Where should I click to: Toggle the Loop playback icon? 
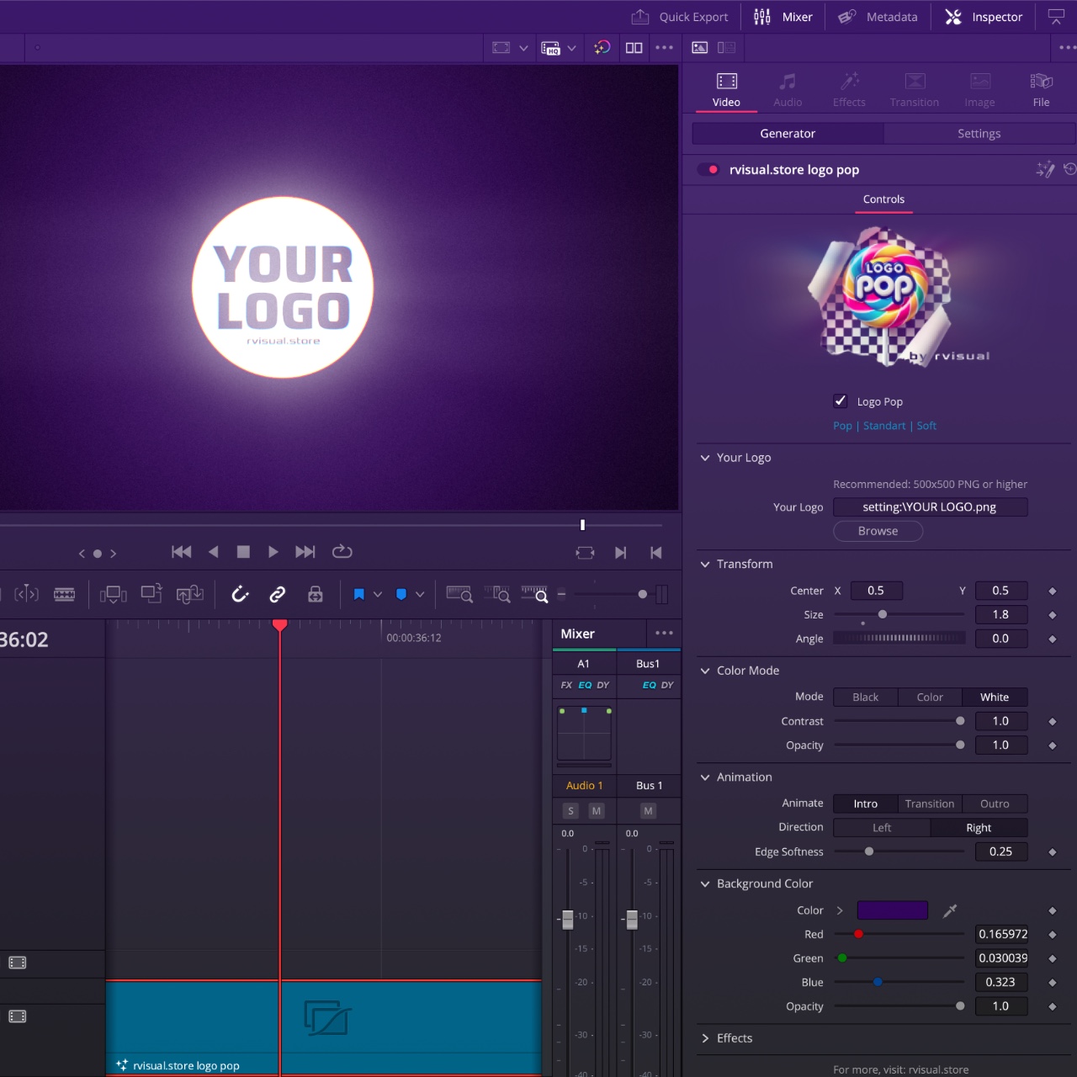coord(342,552)
